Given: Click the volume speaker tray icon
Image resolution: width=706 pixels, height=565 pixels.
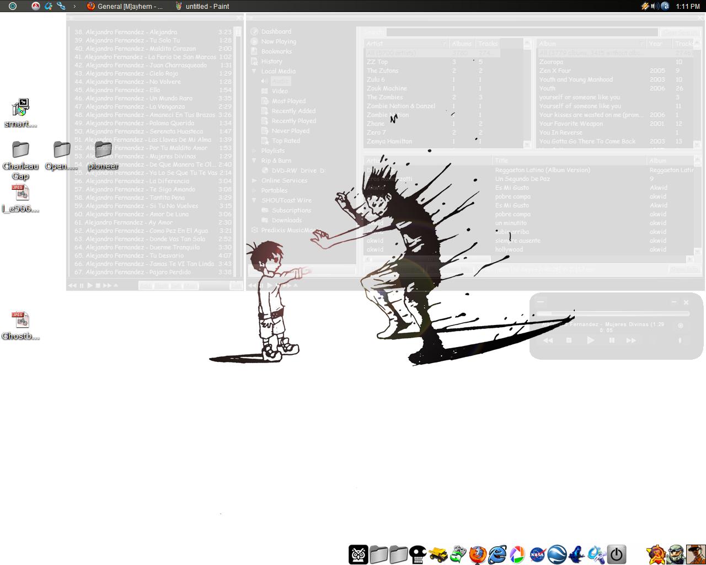Looking at the screenshot, I should click(655, 6).
